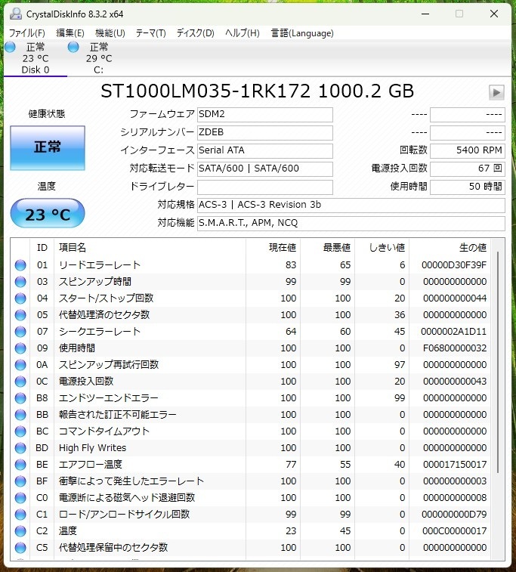
Task: Click the firmware field SDM2
Action: [264, 115]
